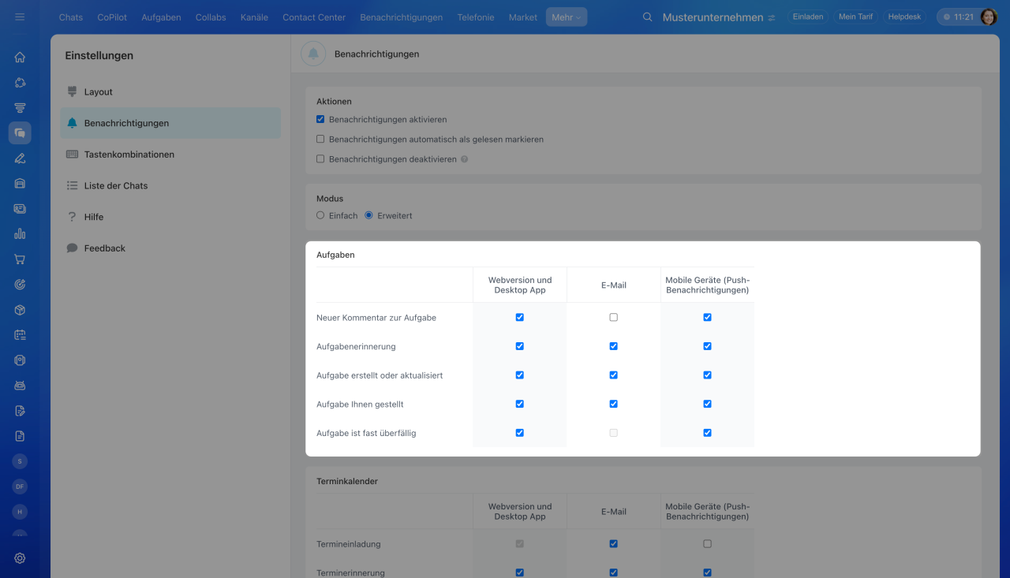This screenshot has width=1010, height=578.
Task: Click the user profile avatar
Action: coord(989,17)
